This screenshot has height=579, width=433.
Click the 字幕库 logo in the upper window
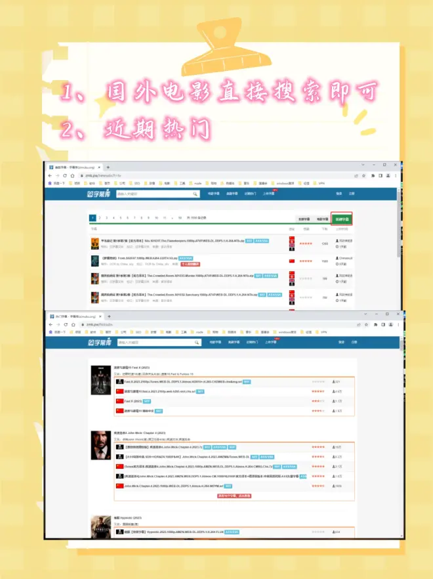pos(100,194)
